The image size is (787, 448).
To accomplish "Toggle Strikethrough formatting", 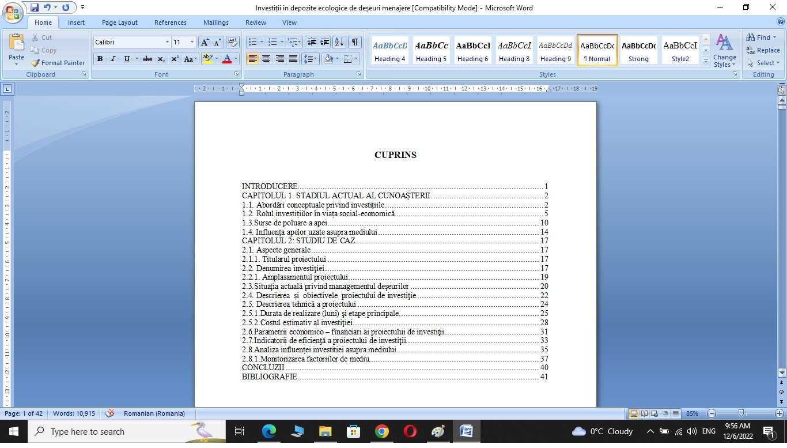I will click(x=147, y=59).
